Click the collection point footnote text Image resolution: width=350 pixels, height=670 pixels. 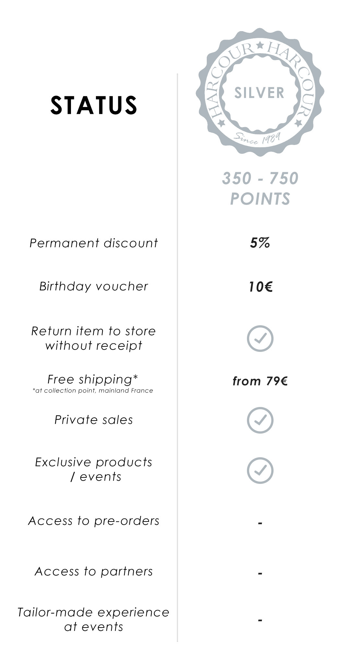(x=93, y=391)
